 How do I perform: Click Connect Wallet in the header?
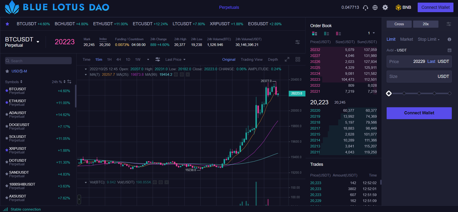pos(435,7)
